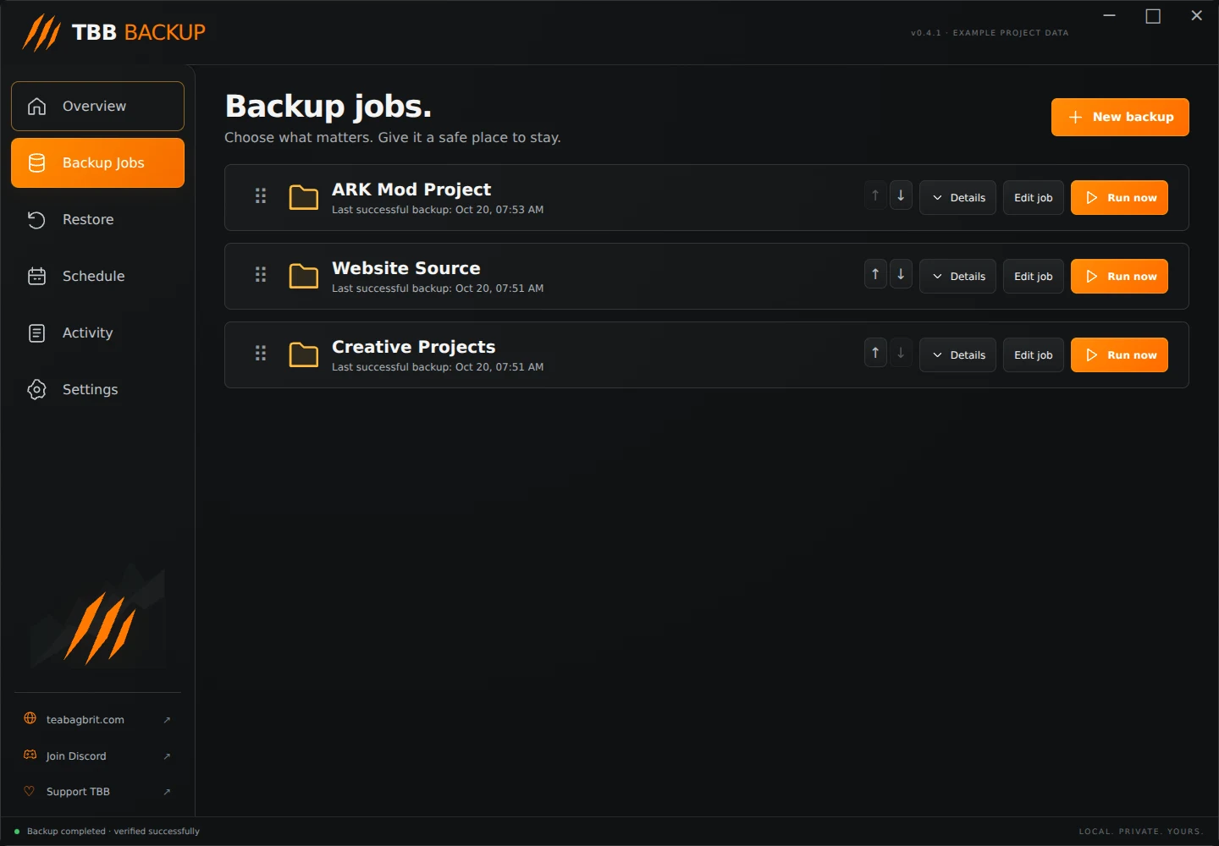The height and width of the screenshot is (846, 1219).
Task: Click the globe icon beside teabagbrit.com
Action: click(30, 718)
